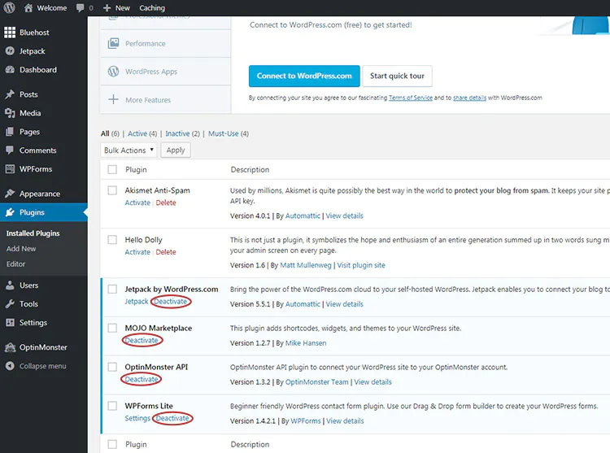Activate the Akismet Anti-Spam plugin
Viewport: 610px width, 453px height.
coord(137,203)
